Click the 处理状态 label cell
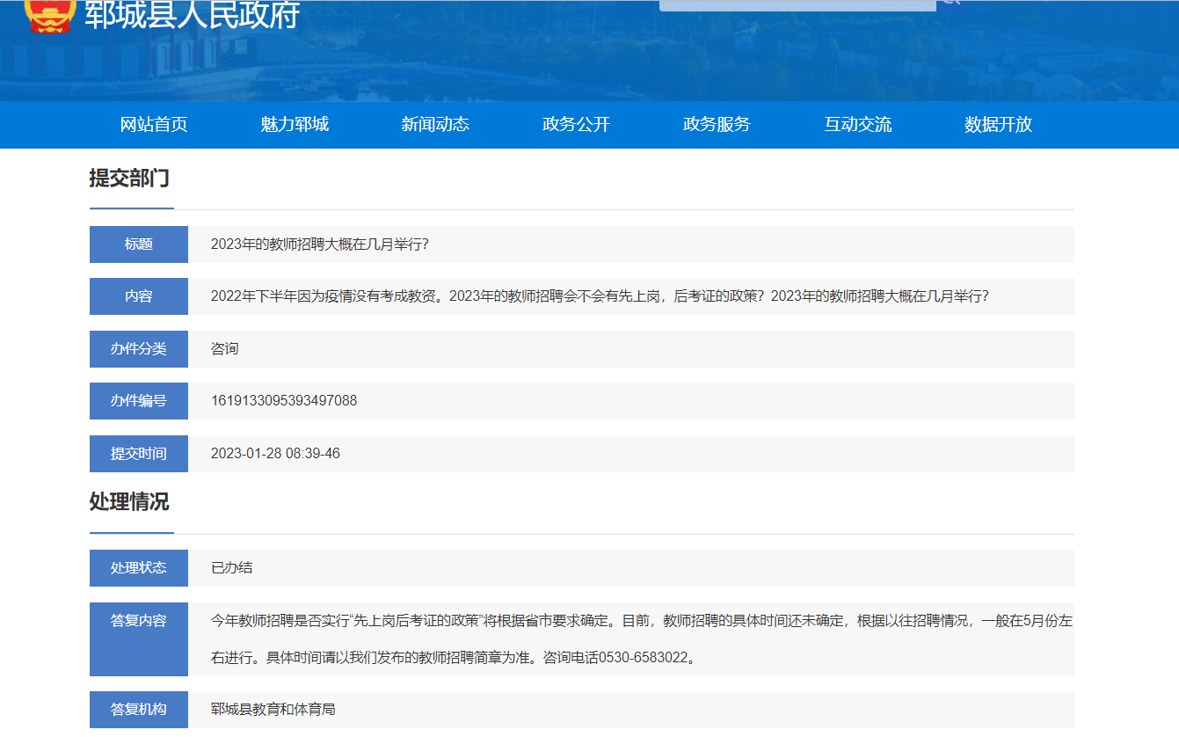 139,568
